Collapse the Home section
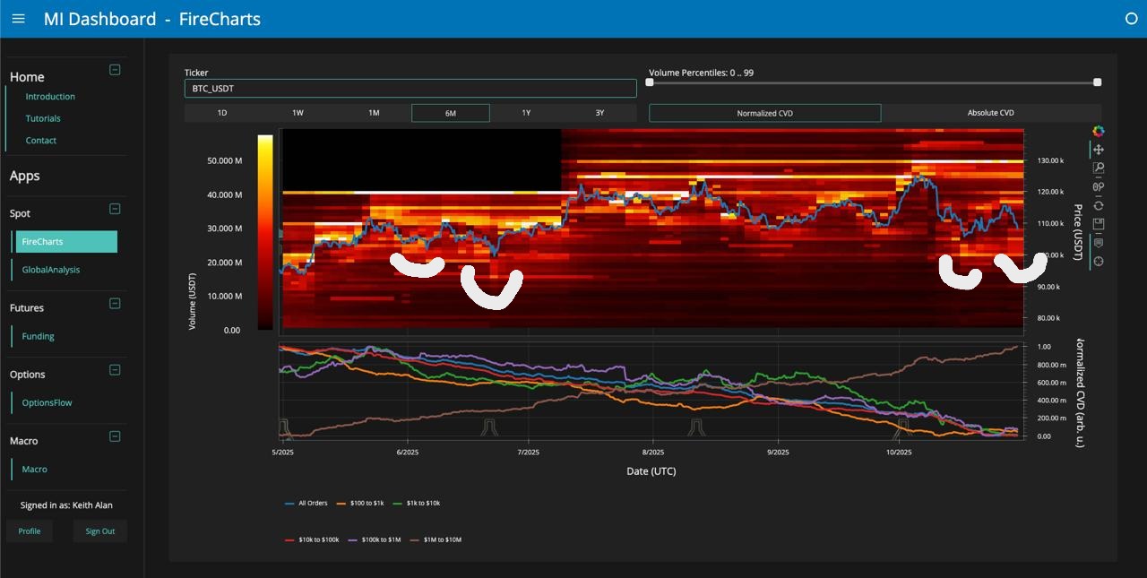 click(115, 70)
